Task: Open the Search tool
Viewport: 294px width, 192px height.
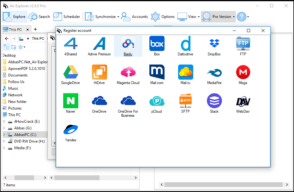Action: pos(39,17)
